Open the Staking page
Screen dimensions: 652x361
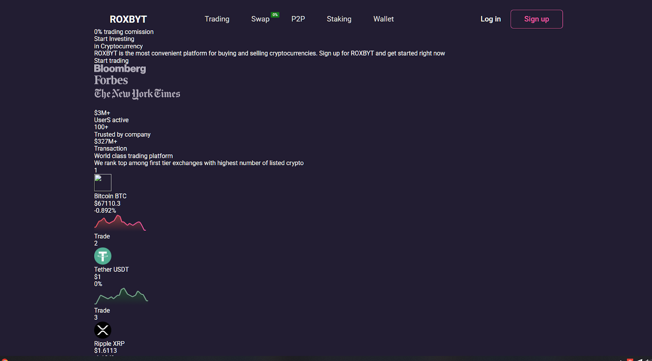(x=339, y=19)
